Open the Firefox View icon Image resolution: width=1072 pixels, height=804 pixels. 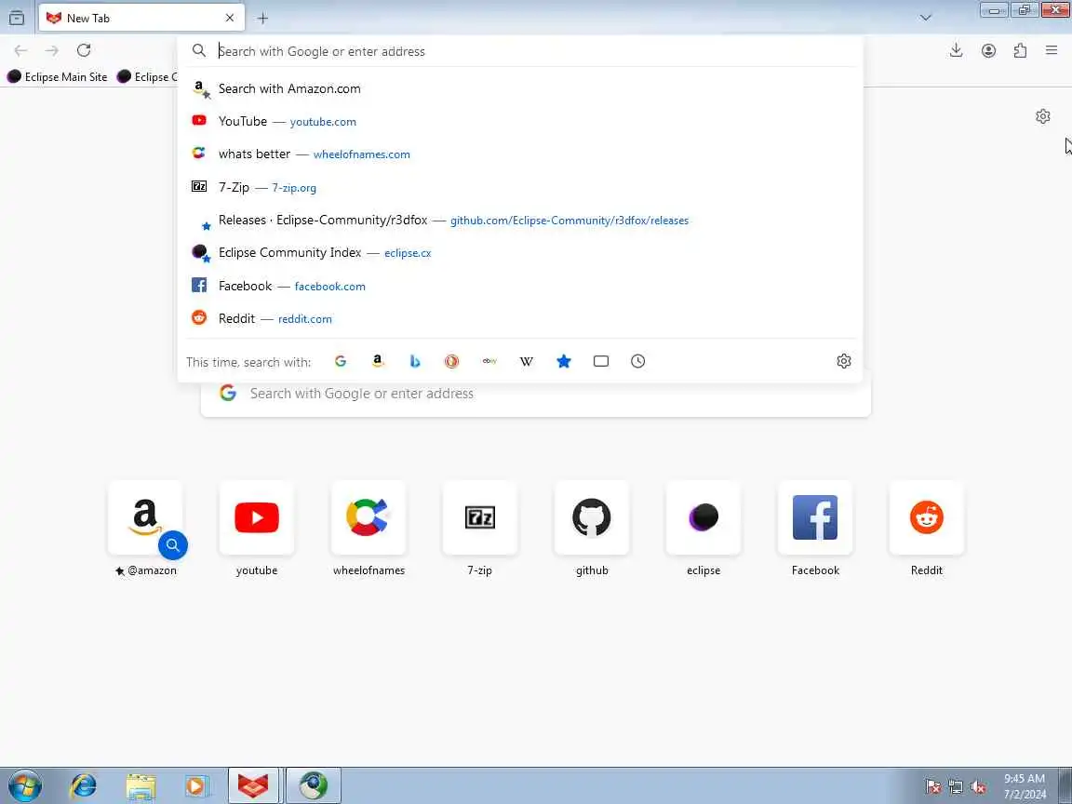17,18
